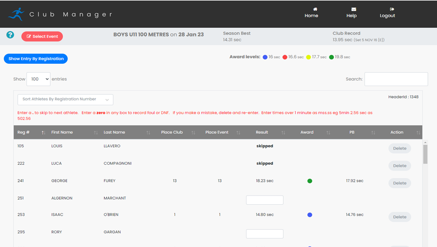This screenshot has height=247, width=437.
Task: Open the Show entries count dropdown
Action: pos(38,79)
